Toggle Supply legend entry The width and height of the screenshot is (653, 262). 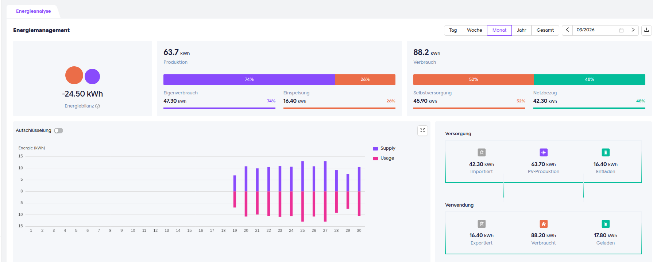384,148
